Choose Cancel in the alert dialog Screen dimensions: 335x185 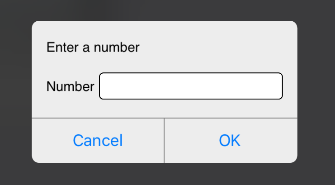(98, 140)
